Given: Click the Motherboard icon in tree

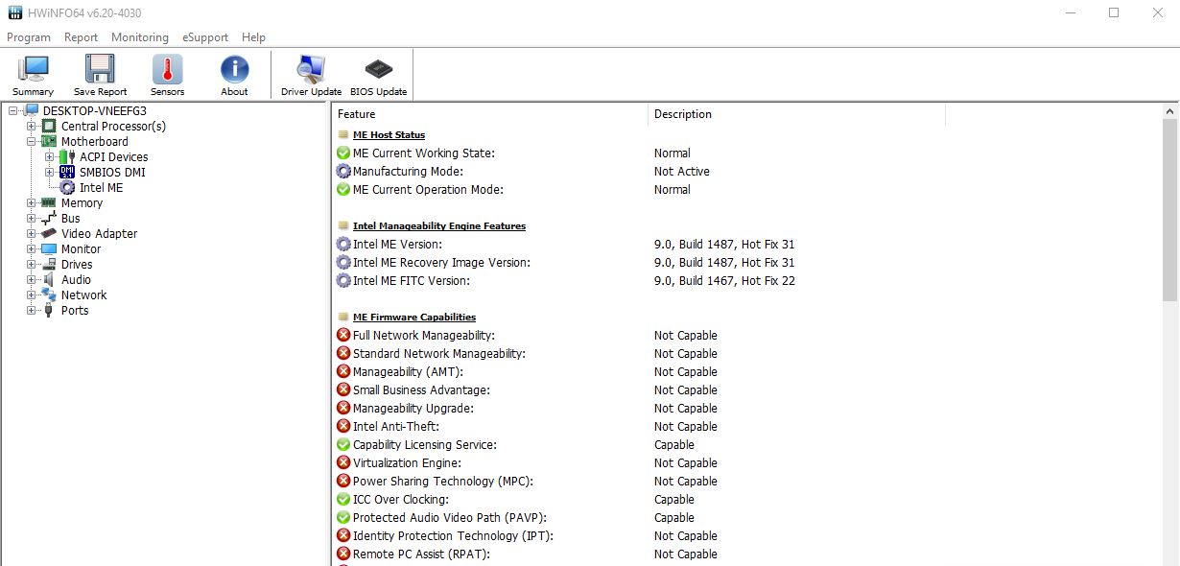Looking at the screenshot, I should click(49, 141).
